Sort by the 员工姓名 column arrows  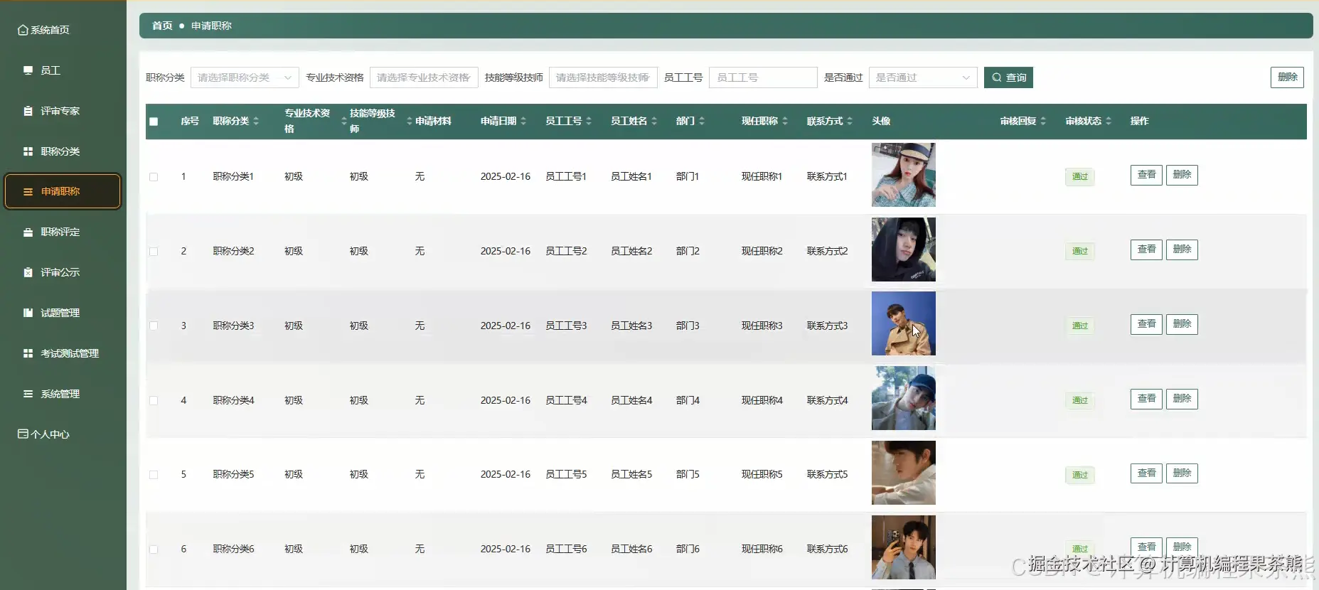coord(654,122)
